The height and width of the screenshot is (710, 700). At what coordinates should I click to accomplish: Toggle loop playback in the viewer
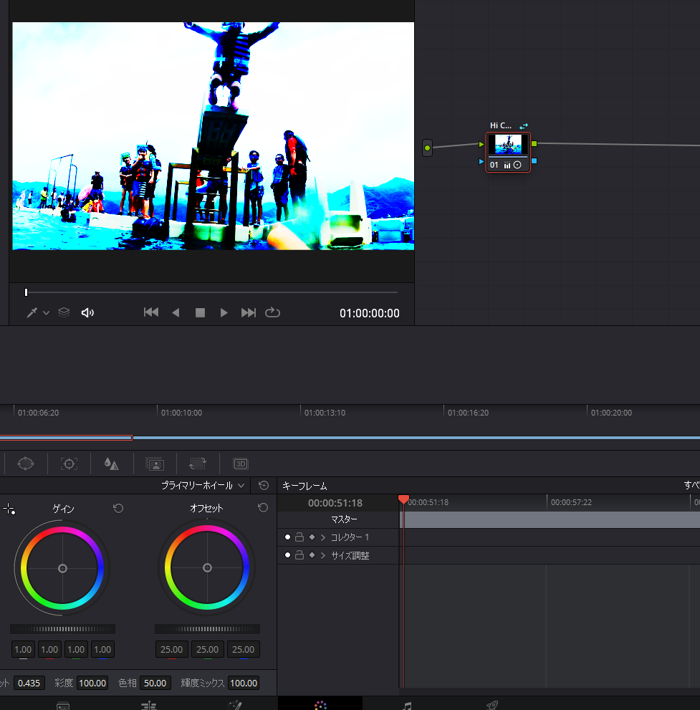point(272,312)
